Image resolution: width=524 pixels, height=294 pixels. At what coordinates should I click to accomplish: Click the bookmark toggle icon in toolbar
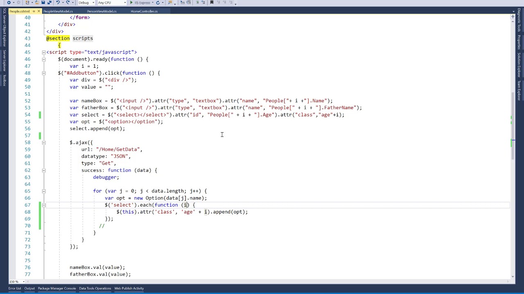(212, 2)
